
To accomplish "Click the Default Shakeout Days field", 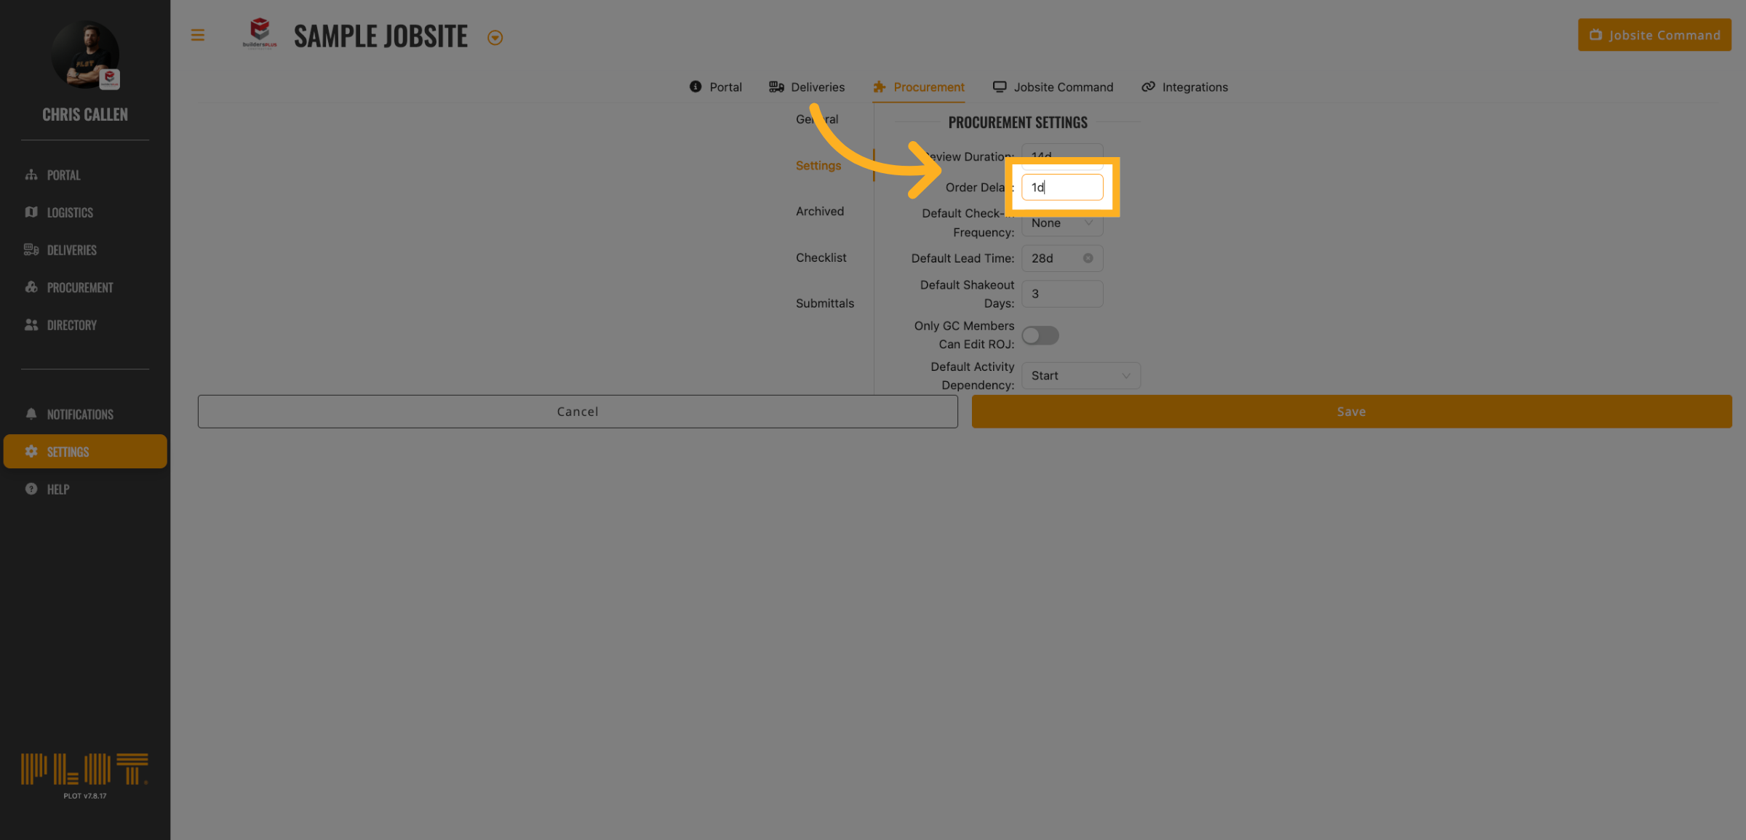I will tap(1061, 294).
